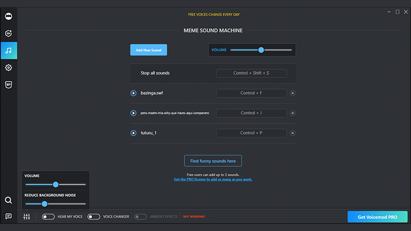Adjust the popup Volume slider handle
Image resolution: width=411 pixels, height=231 pixels.
pos(55,184)
